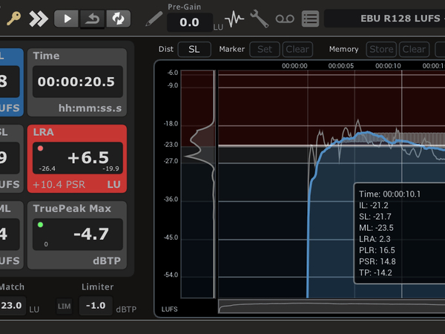
Task: Open the waveform analysis icon
Action: click(x=235, y=18)
